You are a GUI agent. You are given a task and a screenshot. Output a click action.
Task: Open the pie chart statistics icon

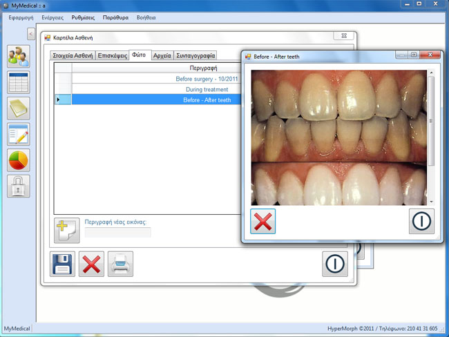18,160
